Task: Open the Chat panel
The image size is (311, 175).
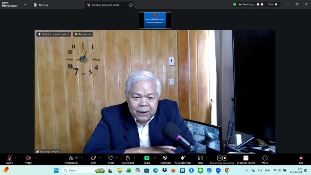Action: [x=93, y=158]
